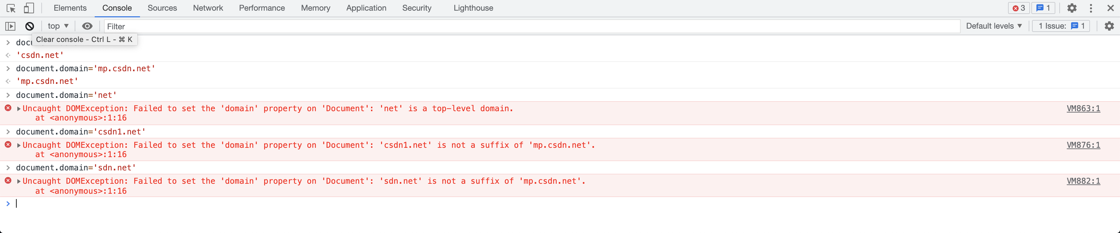Open the VM882:1 source link

(x=1083, y=181)
